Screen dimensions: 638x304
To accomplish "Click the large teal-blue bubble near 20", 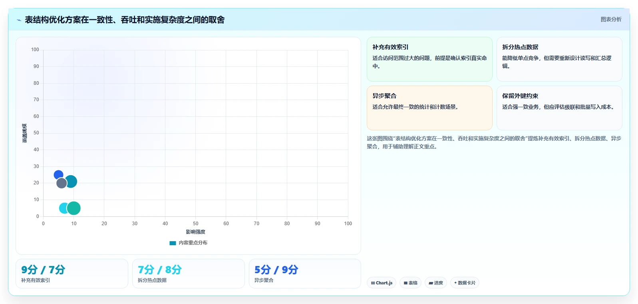I will (x=71, y=182).
